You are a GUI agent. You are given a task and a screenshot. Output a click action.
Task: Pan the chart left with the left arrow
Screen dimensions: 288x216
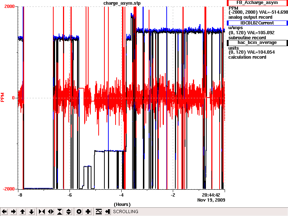[x=4, y=212]
